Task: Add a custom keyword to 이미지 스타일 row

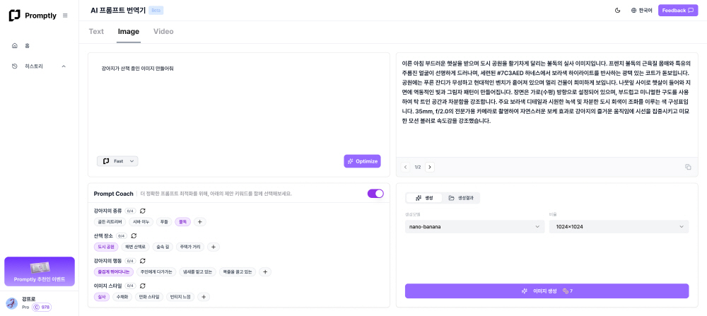Action: coord(204,297)
